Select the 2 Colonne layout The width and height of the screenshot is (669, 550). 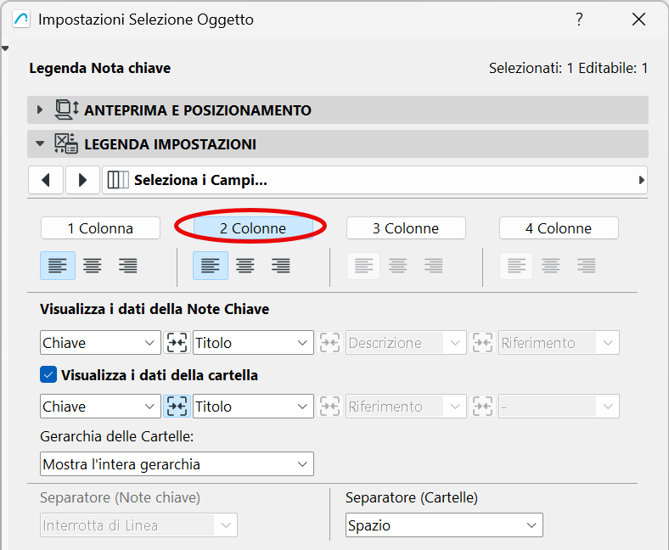coord(253,228)
